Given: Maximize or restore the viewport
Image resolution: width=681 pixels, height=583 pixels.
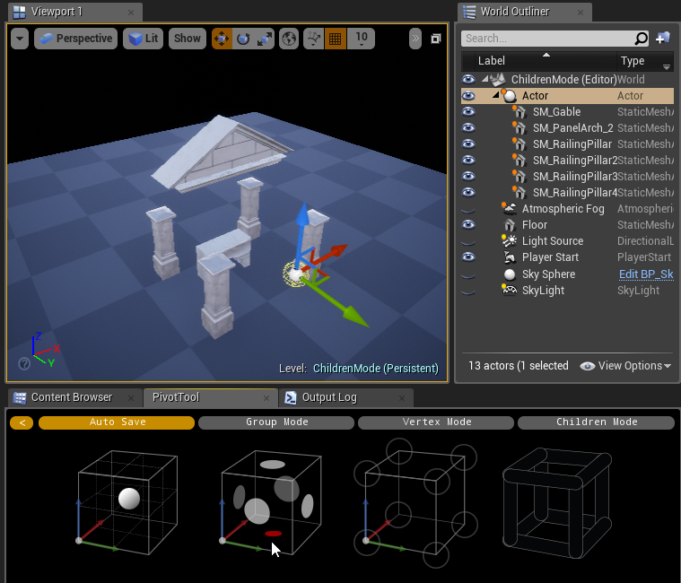Looking at the screenshot, I should (x=436, y=39).
